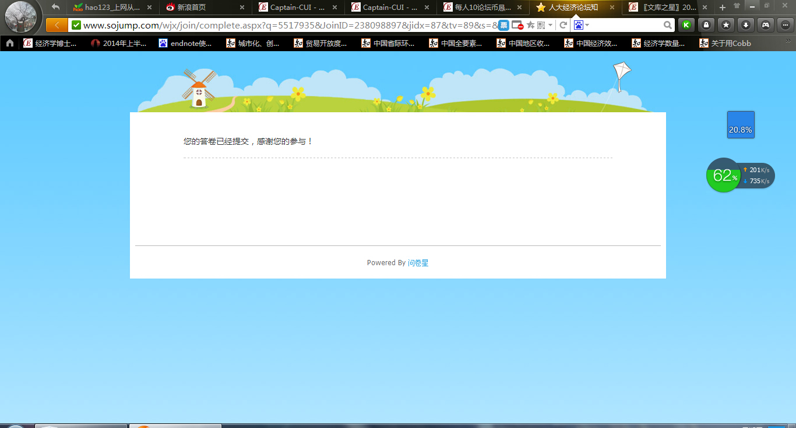This screenshot has height=428, width=796.
Task: Open the 2014年上半 bookmark
Action: coord(119,43)
